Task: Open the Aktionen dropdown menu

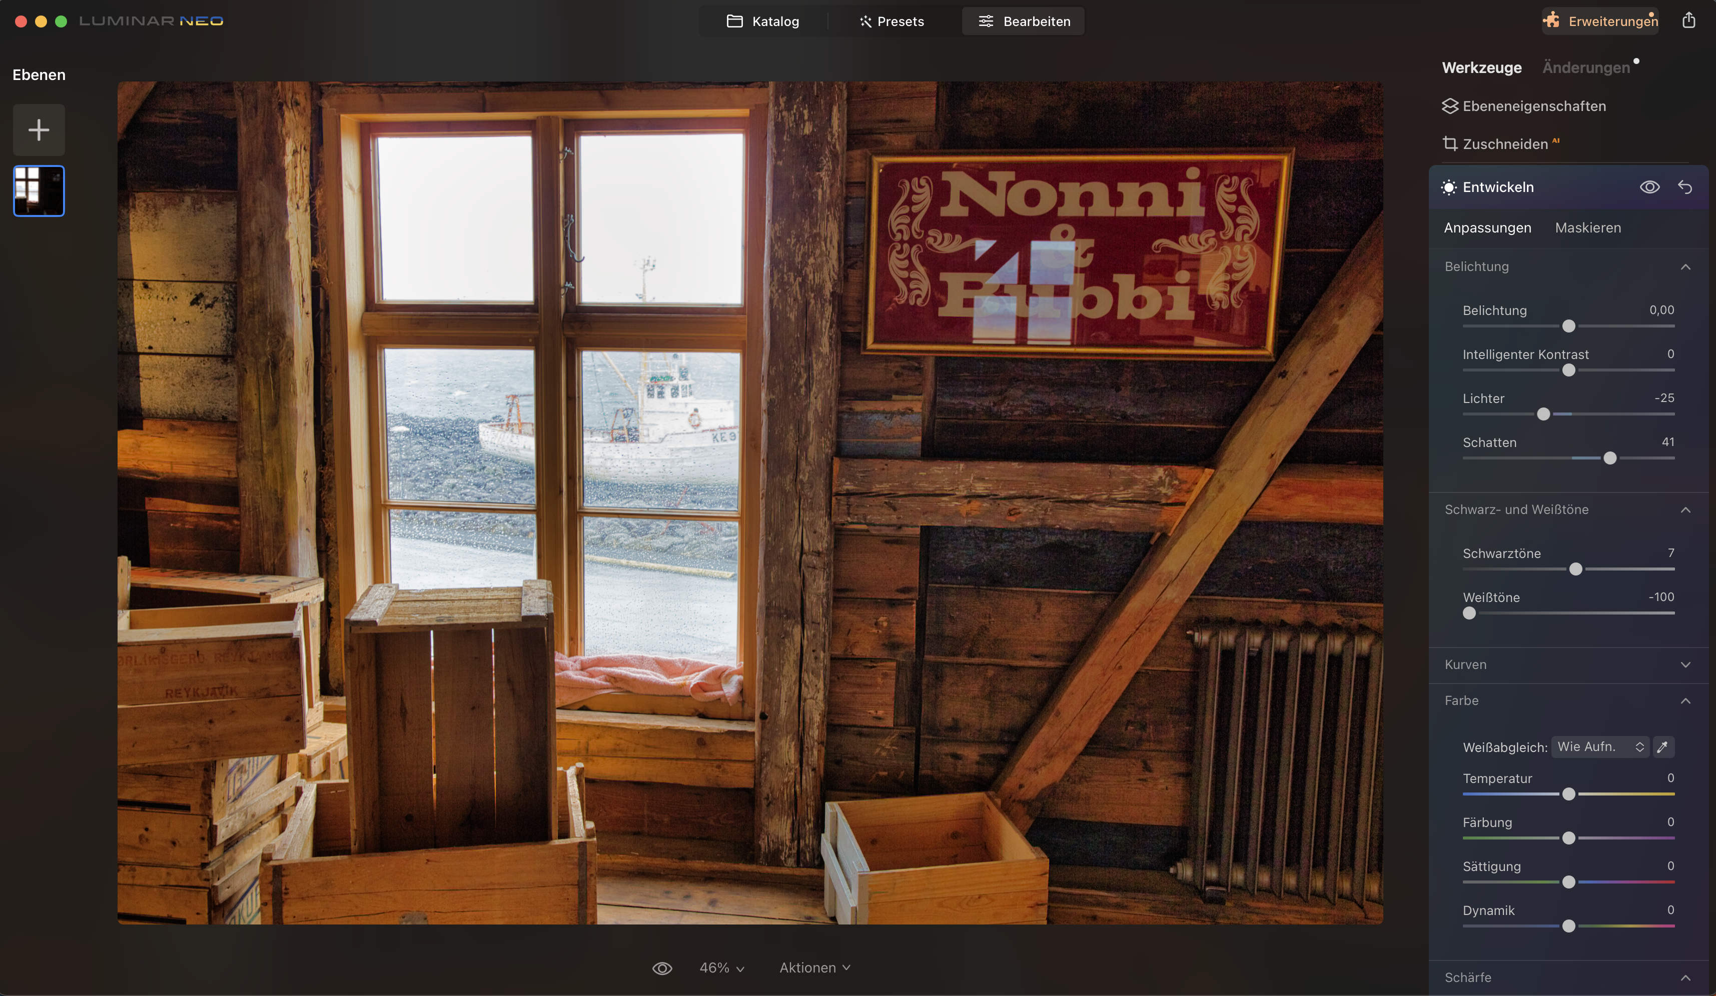Action: [815, 967]
